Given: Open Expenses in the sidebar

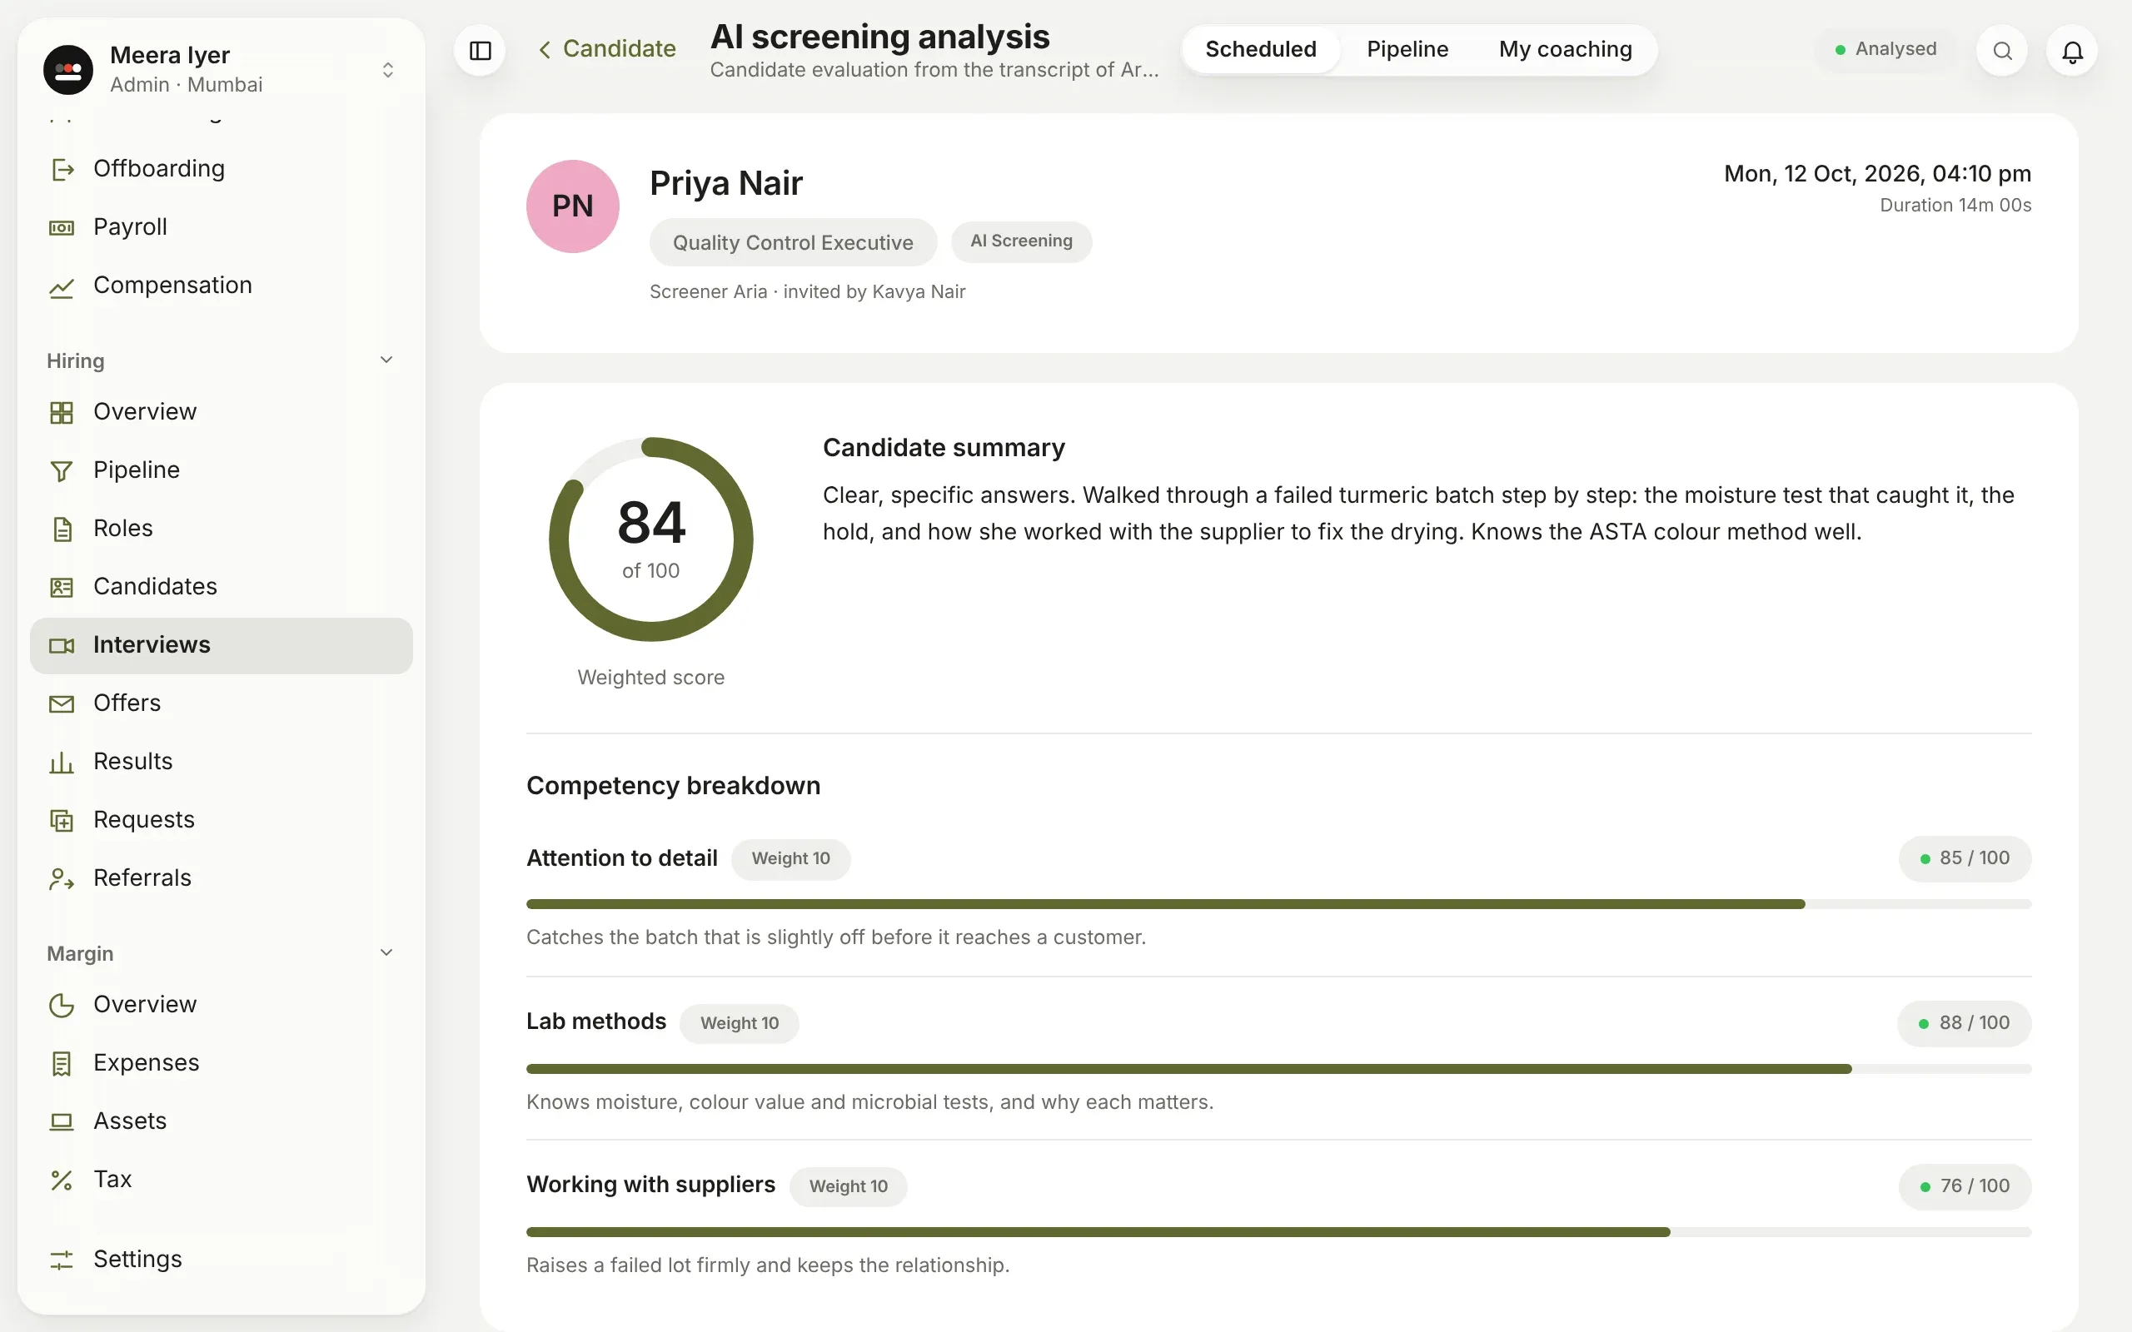Looking at the screenshot, I should (222, 1062).
